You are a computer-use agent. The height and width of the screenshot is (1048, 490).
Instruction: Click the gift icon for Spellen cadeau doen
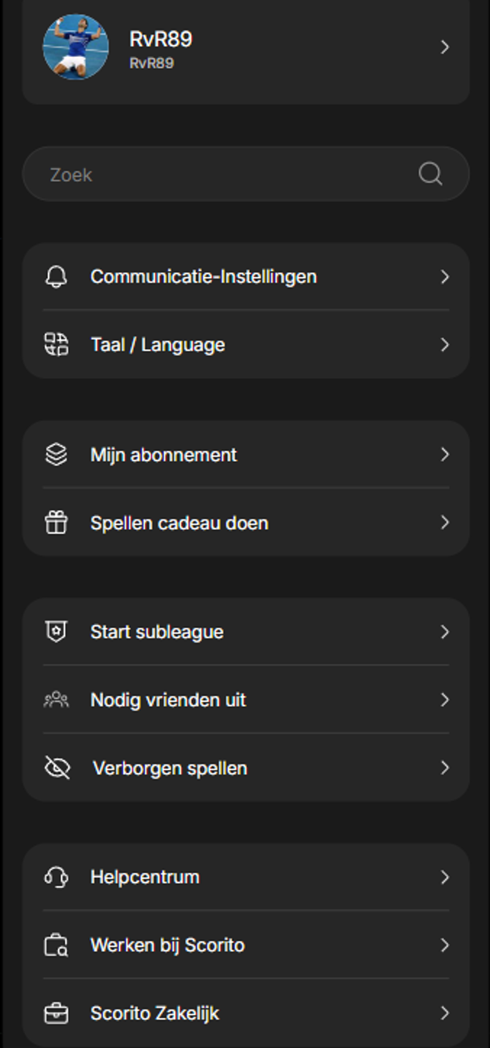(57, 522)
